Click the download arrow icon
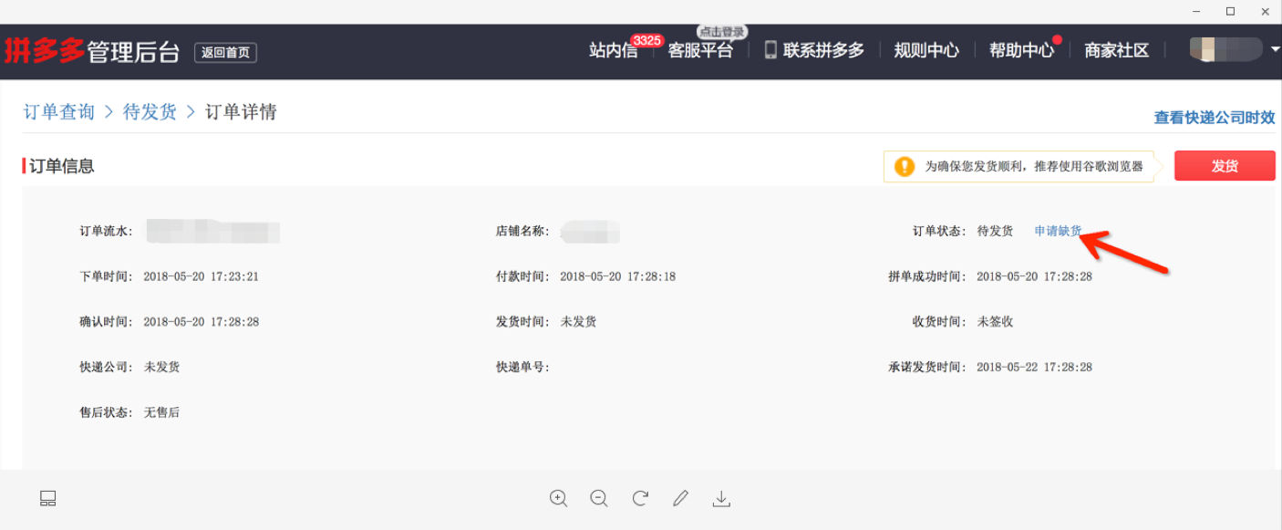1282x530 pixels. point(721,498)
